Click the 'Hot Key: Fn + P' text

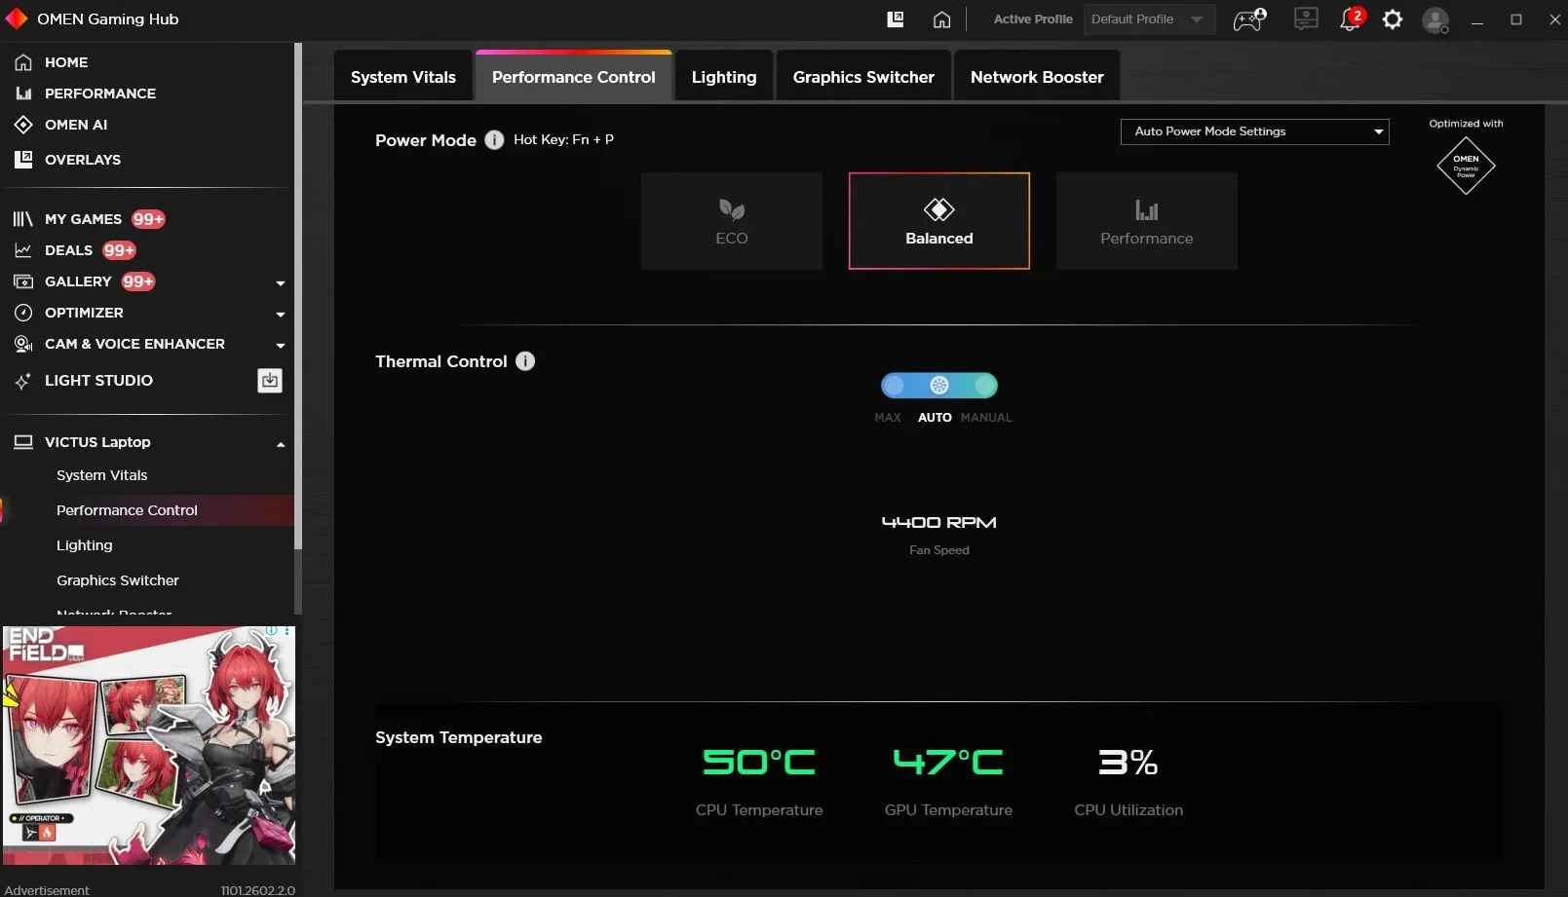click(564, 139)
